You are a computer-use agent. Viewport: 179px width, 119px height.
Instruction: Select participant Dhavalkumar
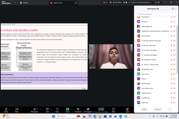156,36
